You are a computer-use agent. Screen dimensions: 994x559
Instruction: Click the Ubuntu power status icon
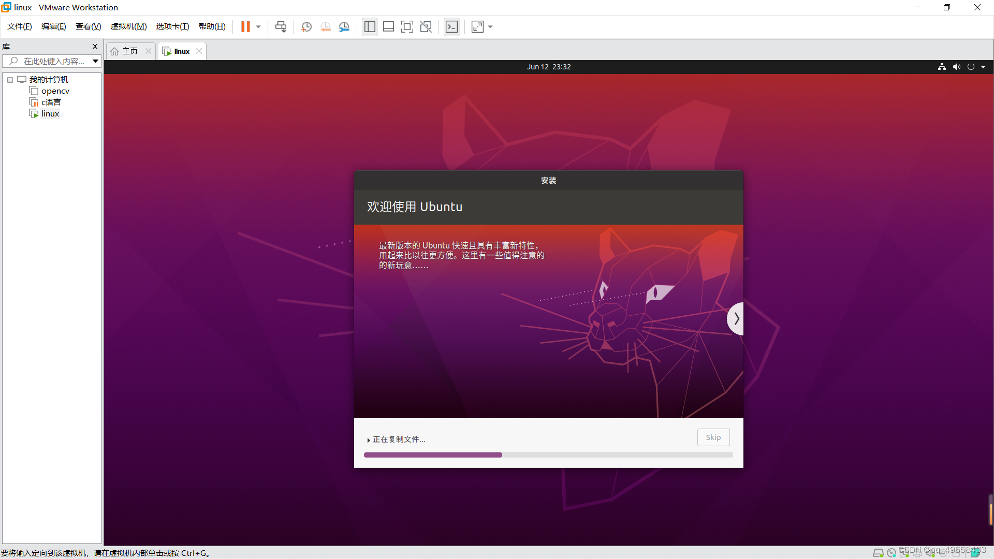point(971,67)
